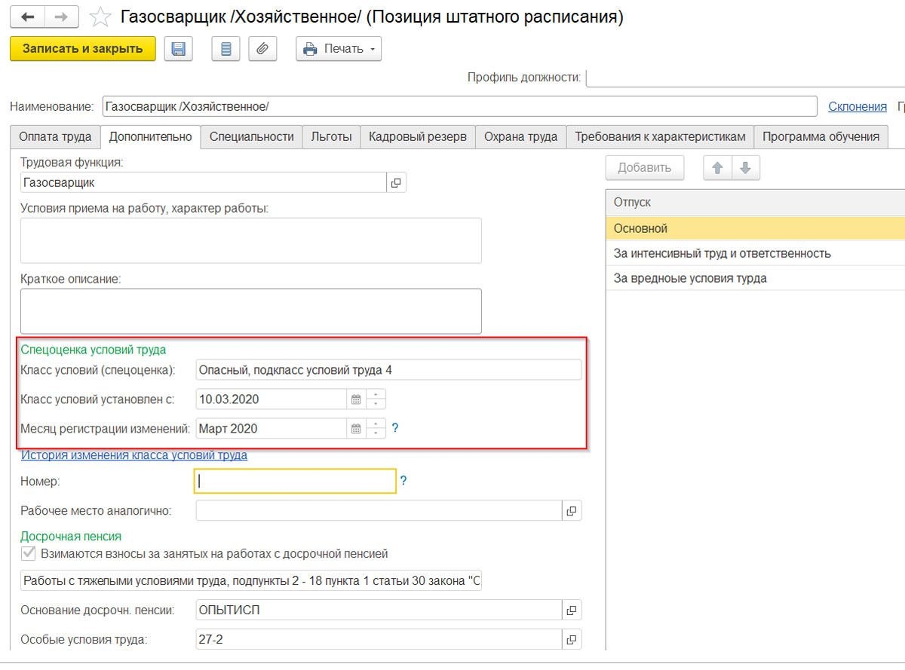Switch to the Оплата труда tab
The image size is (905, 670).
[x=55, y=136]
